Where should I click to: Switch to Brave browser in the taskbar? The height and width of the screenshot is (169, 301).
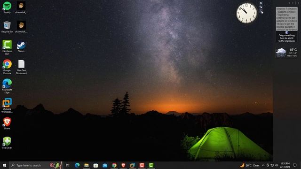click(x=123, y=165)
